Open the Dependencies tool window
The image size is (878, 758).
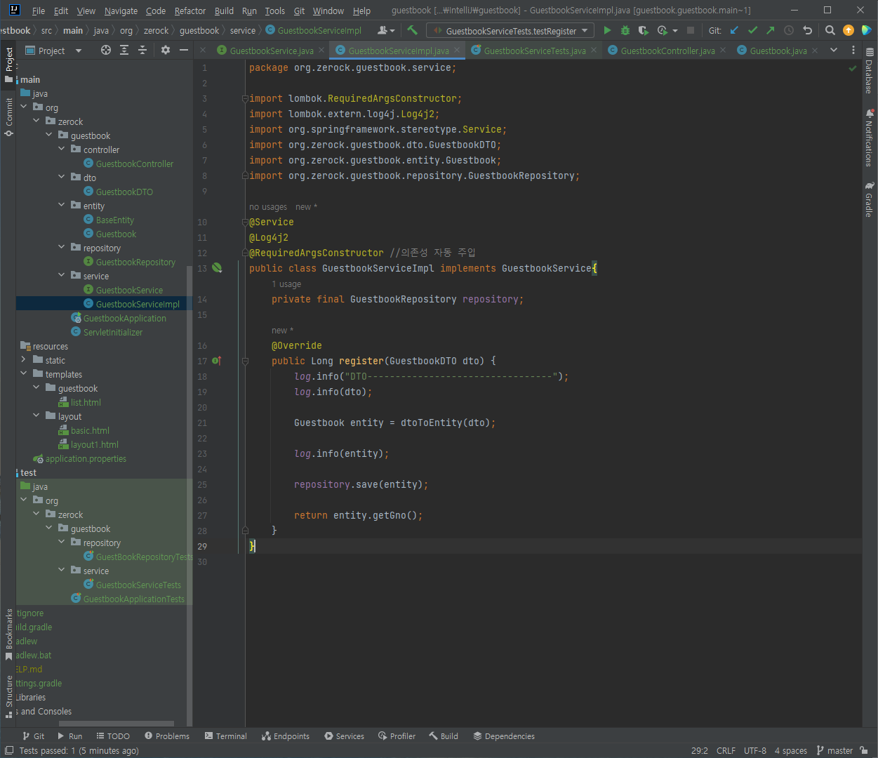point(504,736)
